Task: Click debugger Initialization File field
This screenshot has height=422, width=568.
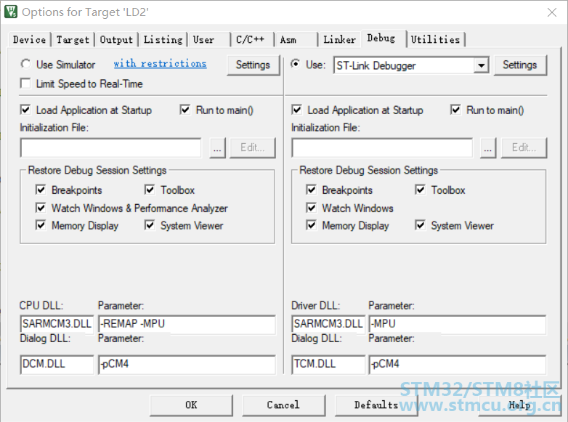Action: pyautogui.click(x=382, y=147)
